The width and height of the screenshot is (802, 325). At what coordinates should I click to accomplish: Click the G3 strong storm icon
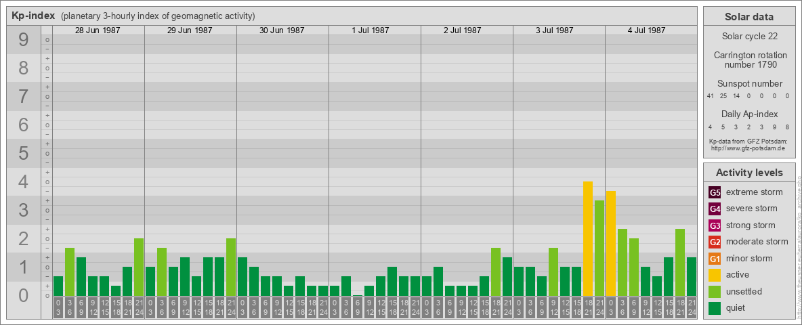coord(715,225)
